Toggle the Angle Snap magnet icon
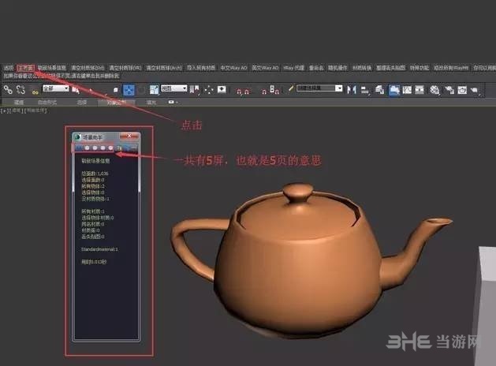The image size is (496, 366). (247, 91)
